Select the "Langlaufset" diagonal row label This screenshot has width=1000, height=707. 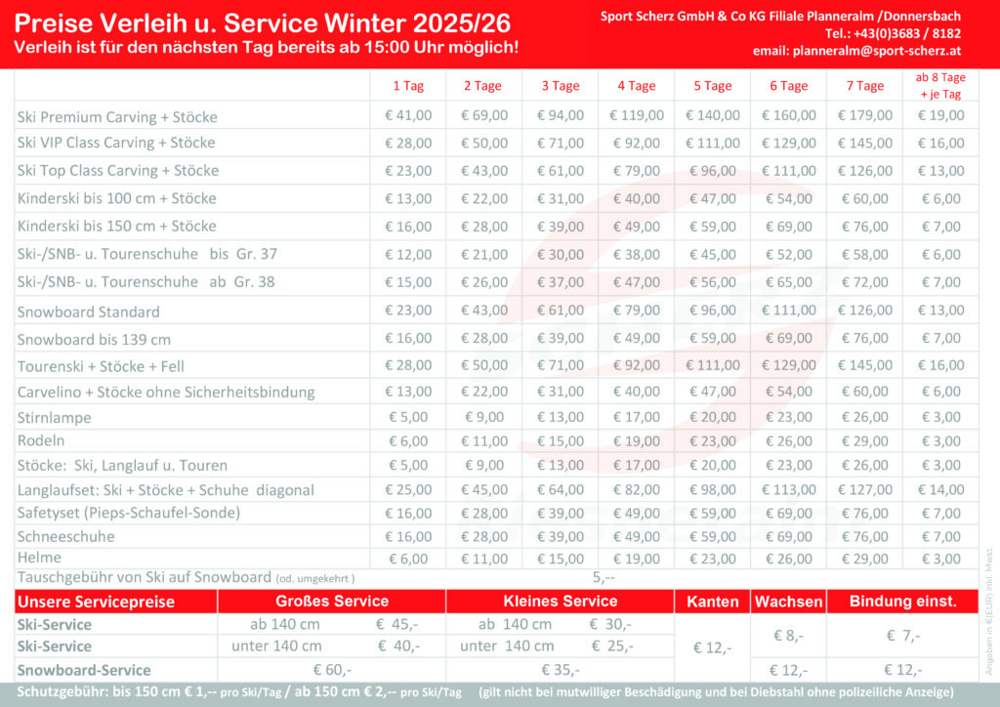166,490
